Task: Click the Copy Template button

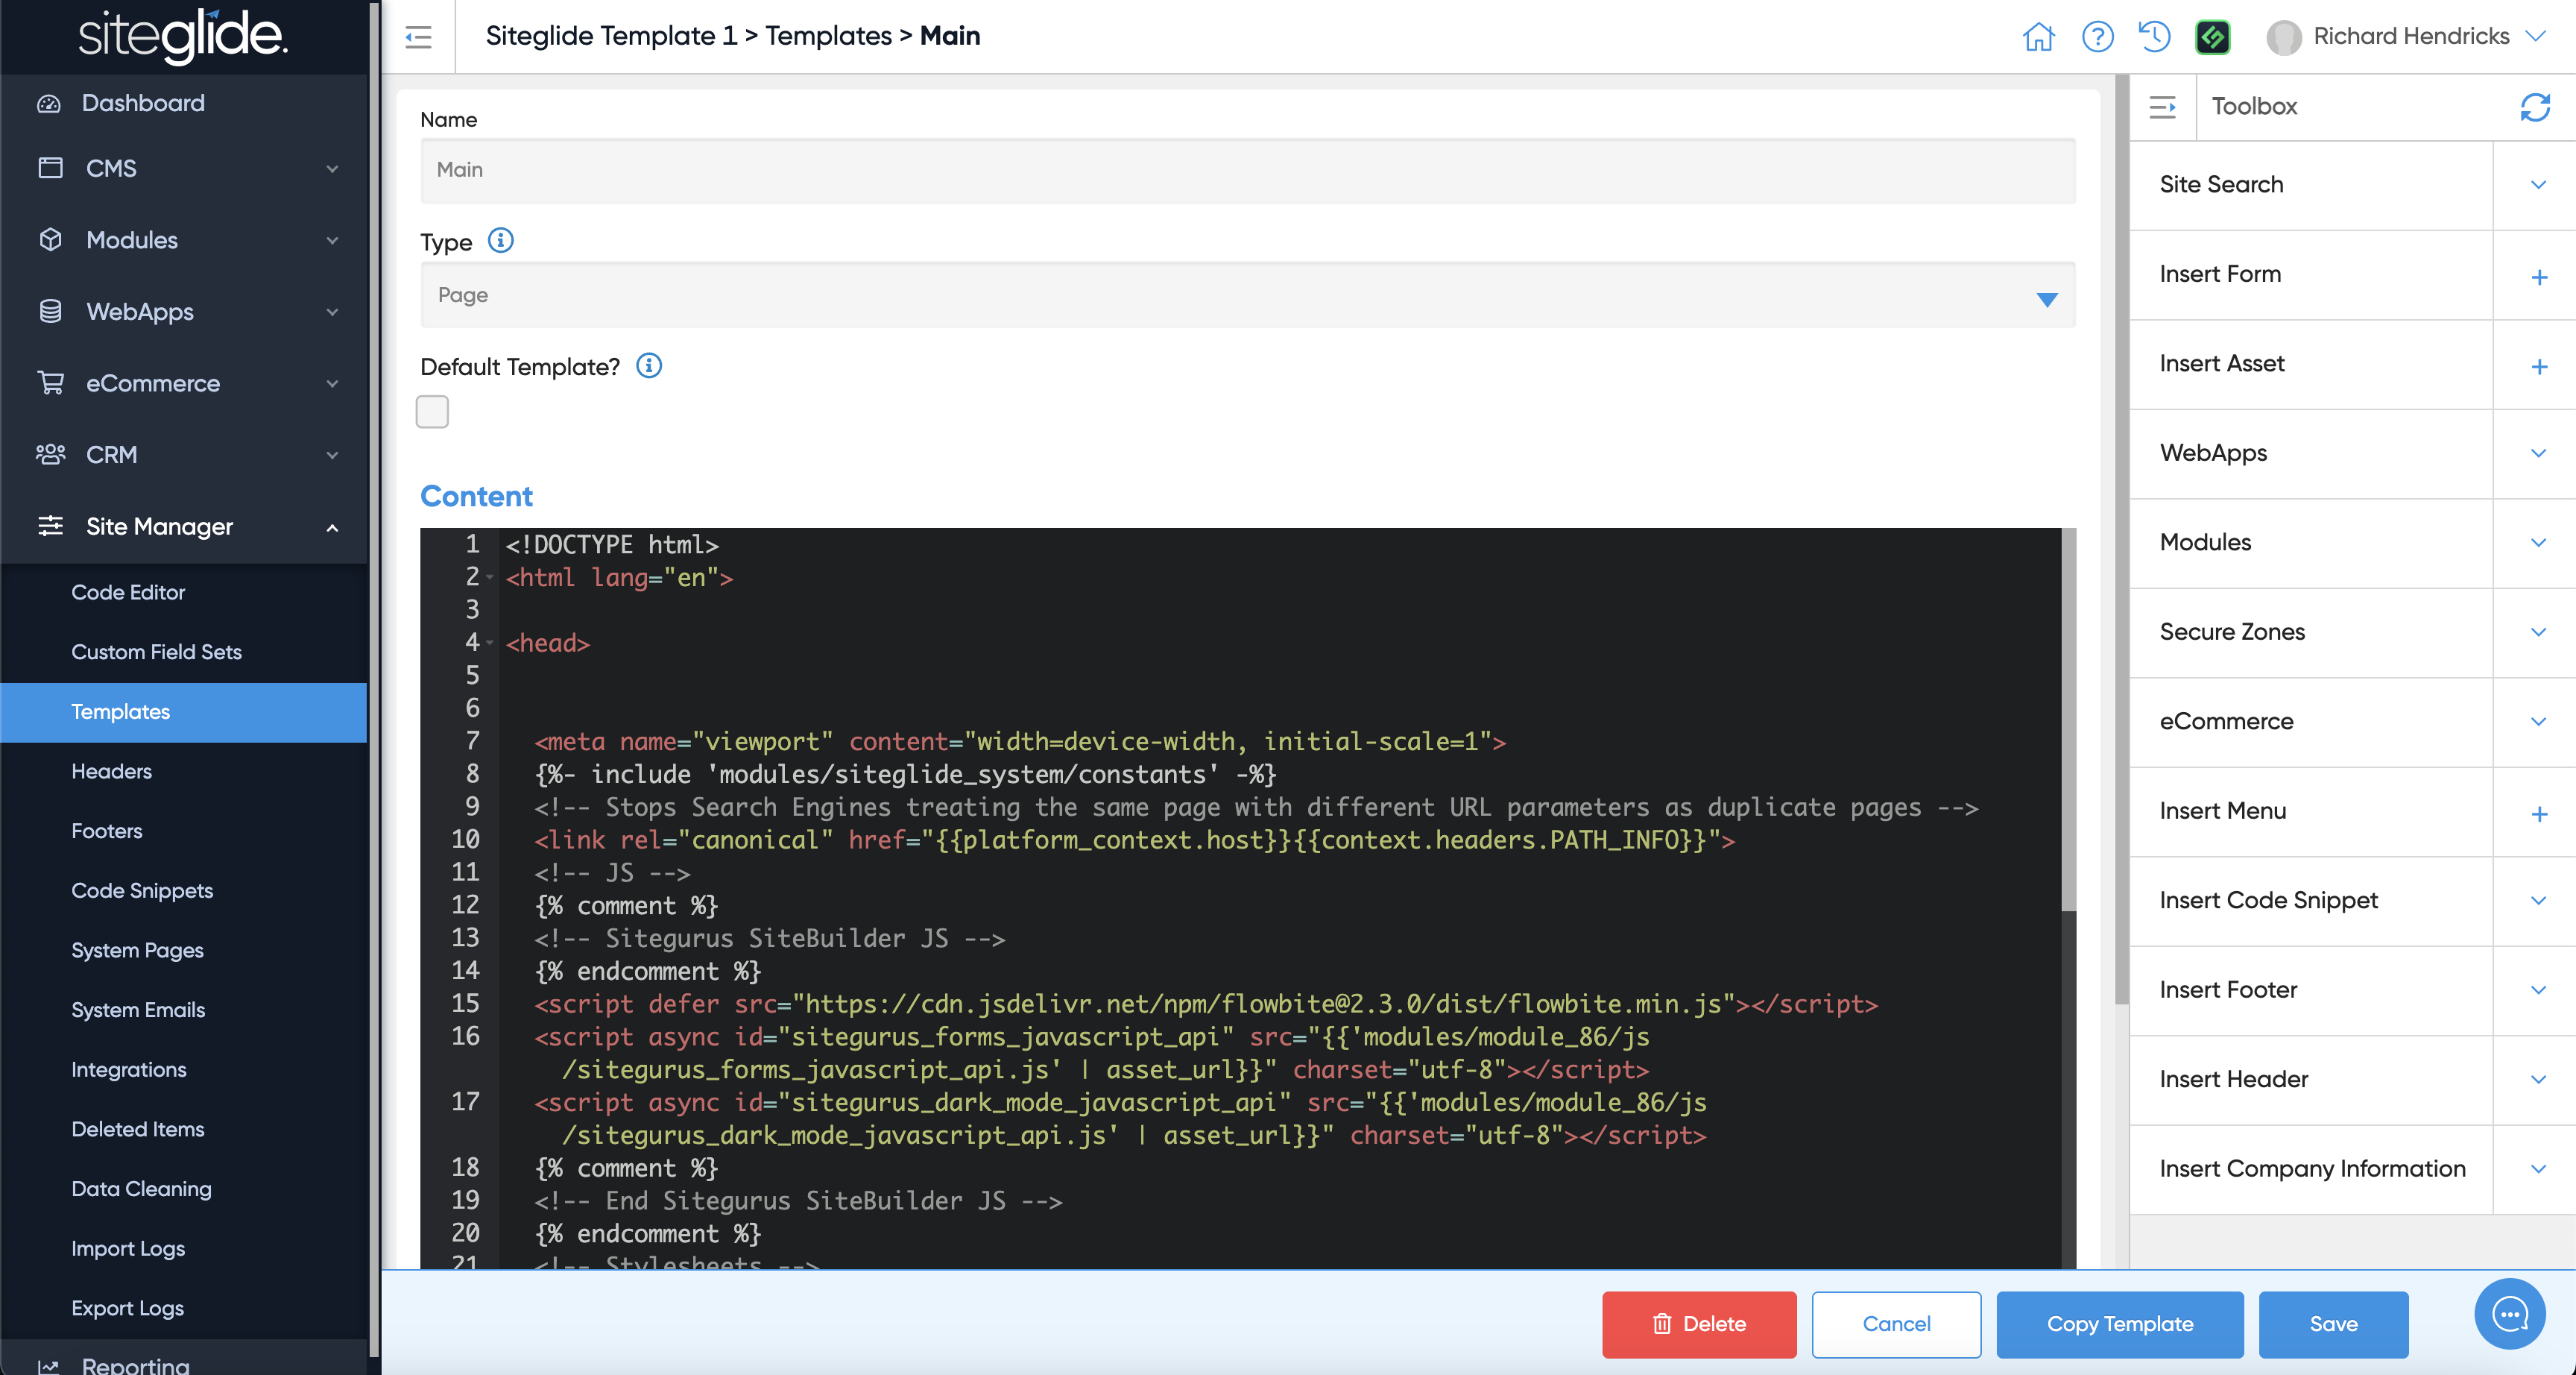Action: [x=2119, y=1323]
